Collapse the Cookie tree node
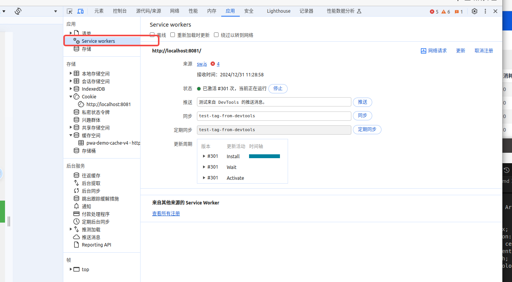Viewport: 512px width, 282px height. click(x=71, y=96)
